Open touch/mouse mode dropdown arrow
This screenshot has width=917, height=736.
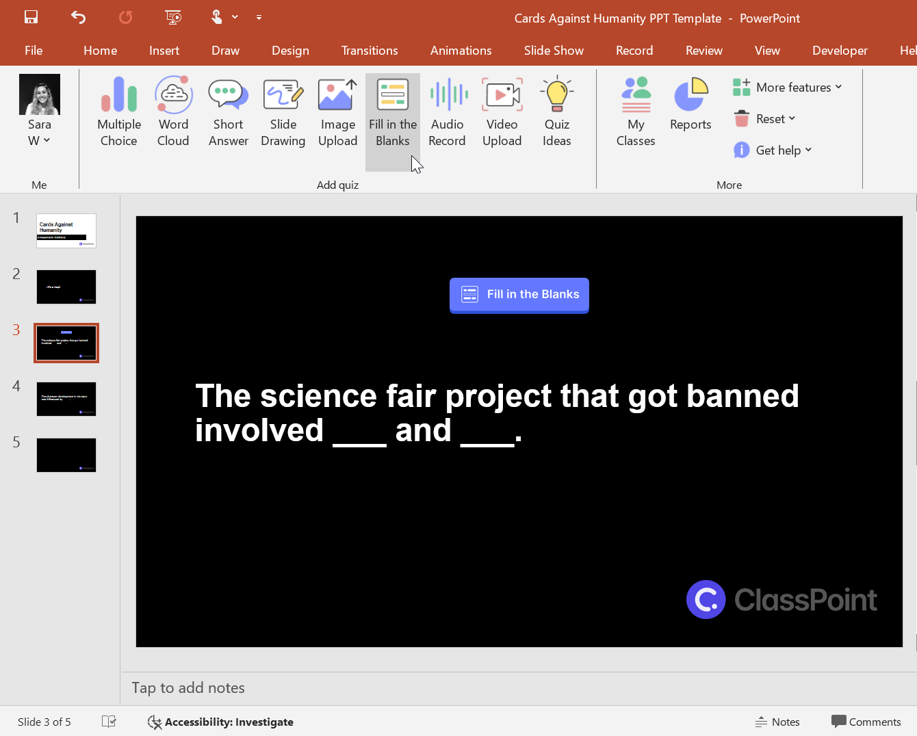(235, 17)
